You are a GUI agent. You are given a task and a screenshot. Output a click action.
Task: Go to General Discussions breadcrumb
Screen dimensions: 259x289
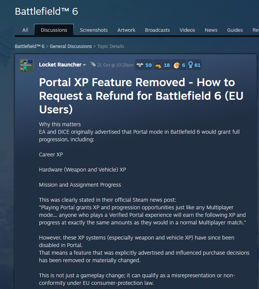[x=71, y=46]
